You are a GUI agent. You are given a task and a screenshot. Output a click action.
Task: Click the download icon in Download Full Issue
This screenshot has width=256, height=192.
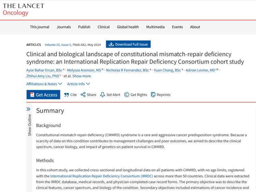point(111,44)
